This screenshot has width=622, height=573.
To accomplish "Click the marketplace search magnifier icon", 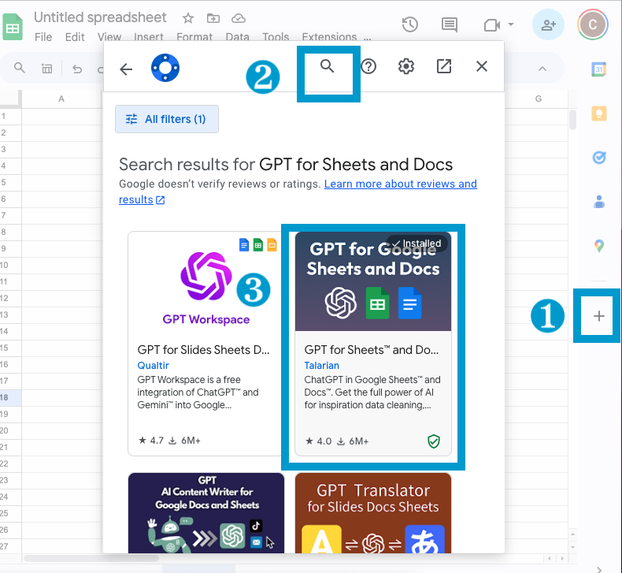I will [328, 67].
